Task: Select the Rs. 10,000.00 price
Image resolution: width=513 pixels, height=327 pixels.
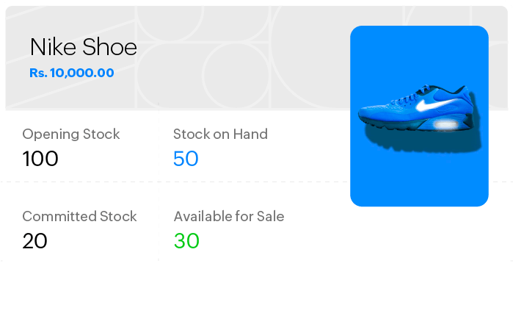Action: click(x=71, y=73)
